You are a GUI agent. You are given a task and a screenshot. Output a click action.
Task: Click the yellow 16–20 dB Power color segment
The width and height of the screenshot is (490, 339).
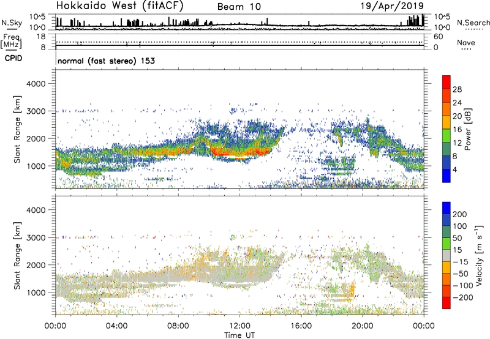tap(447, 122)
